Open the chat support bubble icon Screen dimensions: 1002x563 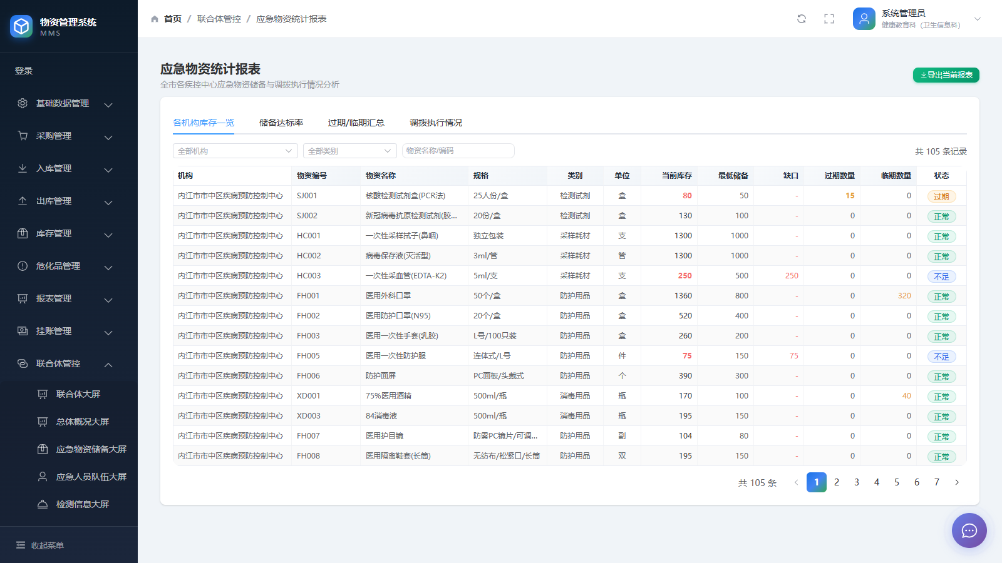tap(969, 530)
